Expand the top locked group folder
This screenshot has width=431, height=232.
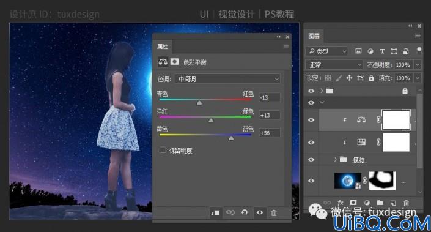322,91
